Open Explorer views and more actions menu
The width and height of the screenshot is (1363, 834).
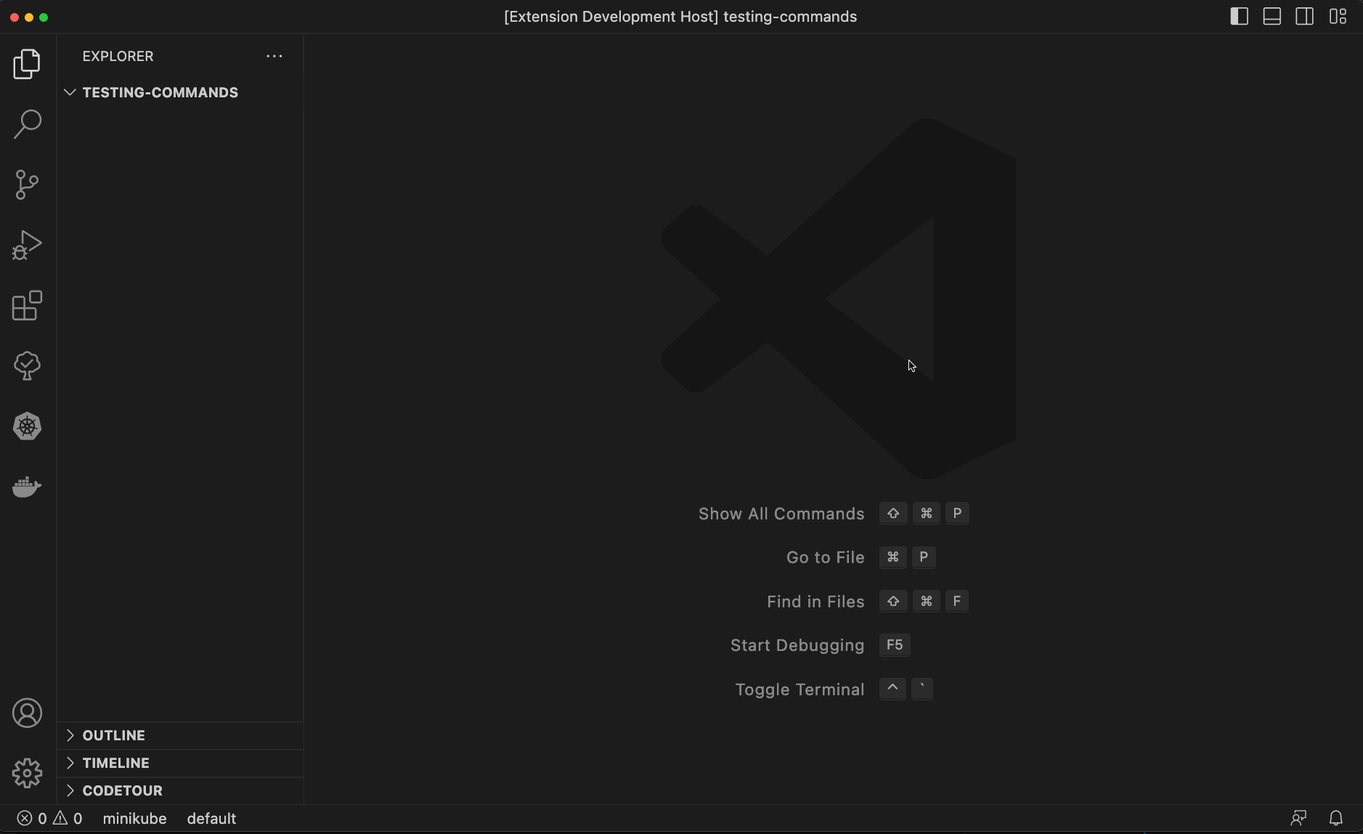274,56
